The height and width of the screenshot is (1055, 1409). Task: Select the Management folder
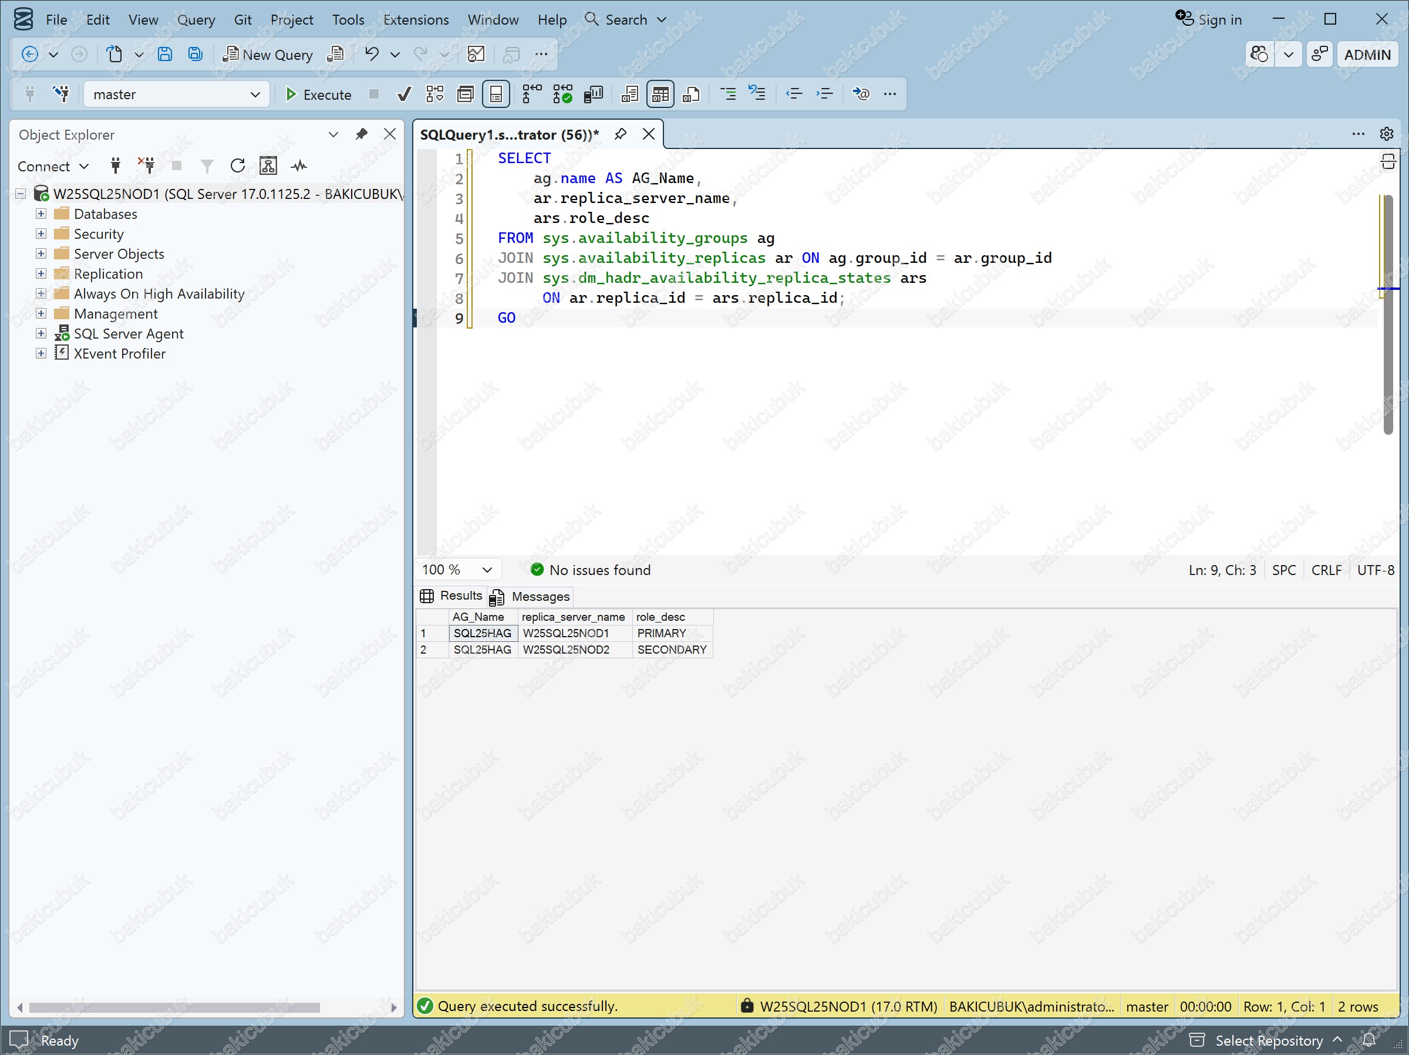115,313
